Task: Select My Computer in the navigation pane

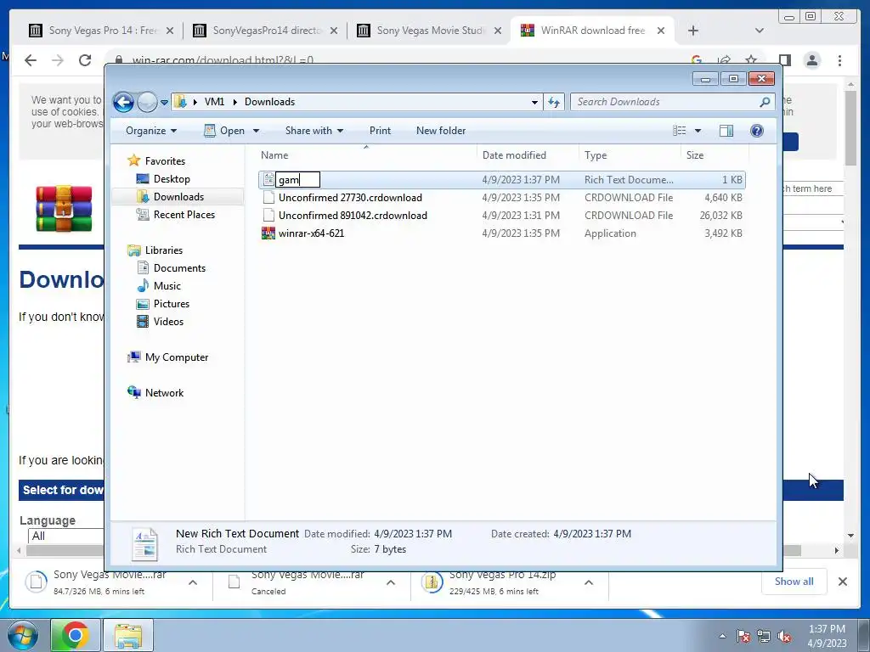Action: point(177,357)
